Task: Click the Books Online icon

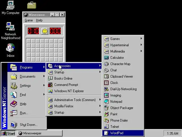Action: (x=50, y=78)
